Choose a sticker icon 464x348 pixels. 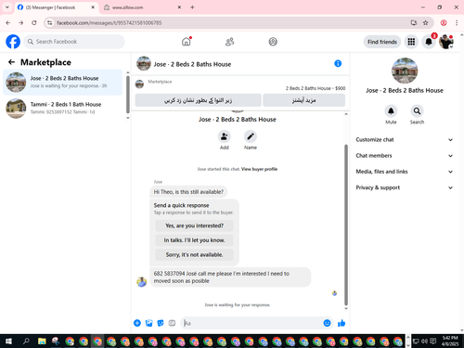(161, 323)
